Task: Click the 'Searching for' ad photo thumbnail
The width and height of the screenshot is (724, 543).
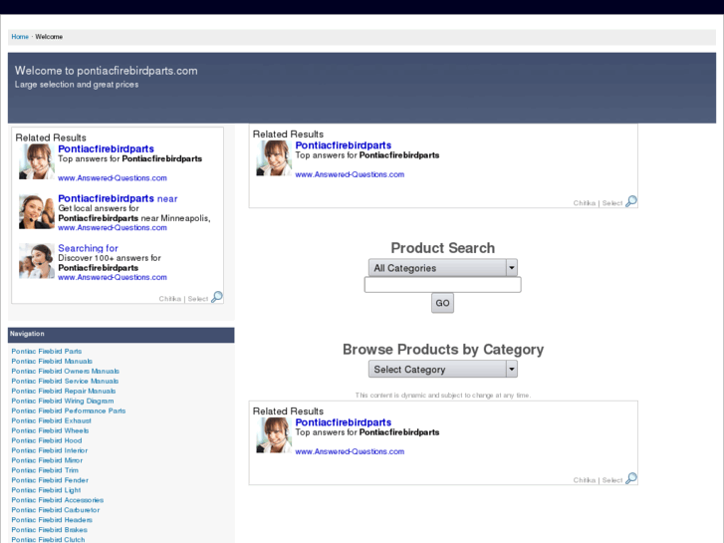Action: pos(36,261)
